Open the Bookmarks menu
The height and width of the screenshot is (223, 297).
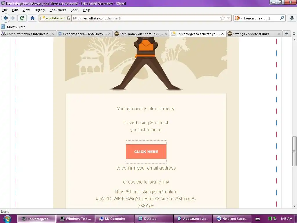coord(58,10)
